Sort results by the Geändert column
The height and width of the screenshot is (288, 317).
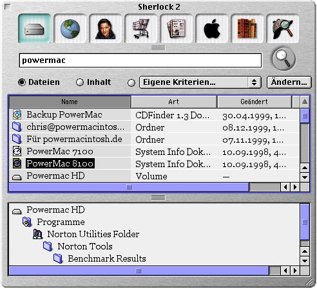click(x=255, y=102)
